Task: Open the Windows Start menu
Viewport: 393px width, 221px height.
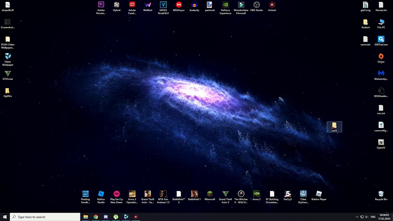Action: click(5, 217)
